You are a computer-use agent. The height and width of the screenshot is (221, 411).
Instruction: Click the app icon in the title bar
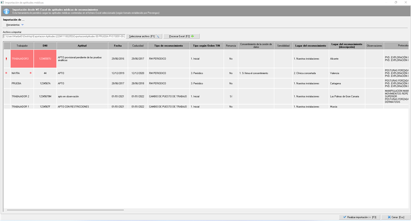click(3, 3)
